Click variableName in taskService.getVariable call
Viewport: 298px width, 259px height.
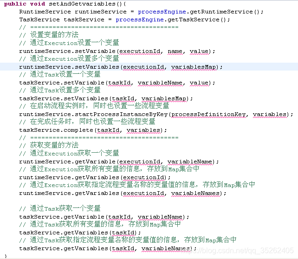tap(160, 217)
